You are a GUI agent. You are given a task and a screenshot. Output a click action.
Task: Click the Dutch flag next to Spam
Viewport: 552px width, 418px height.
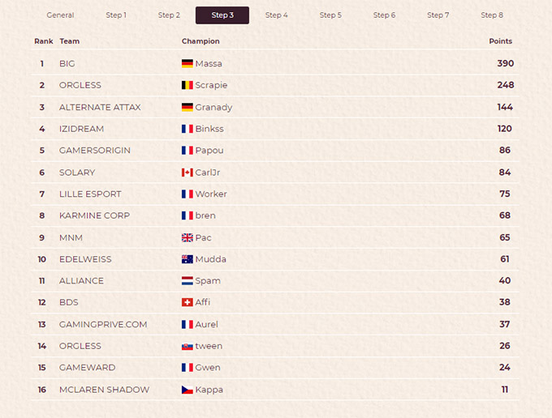[x=188, y=280]
